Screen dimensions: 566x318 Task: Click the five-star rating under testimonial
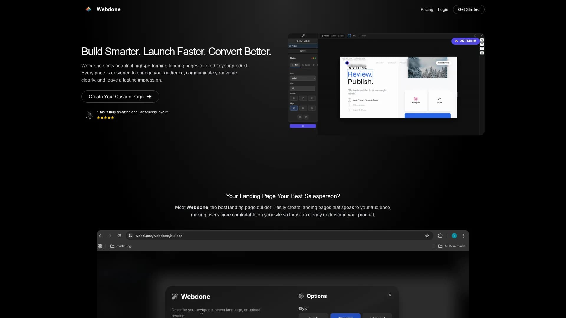pyautogui.click(x=106, y=117)
